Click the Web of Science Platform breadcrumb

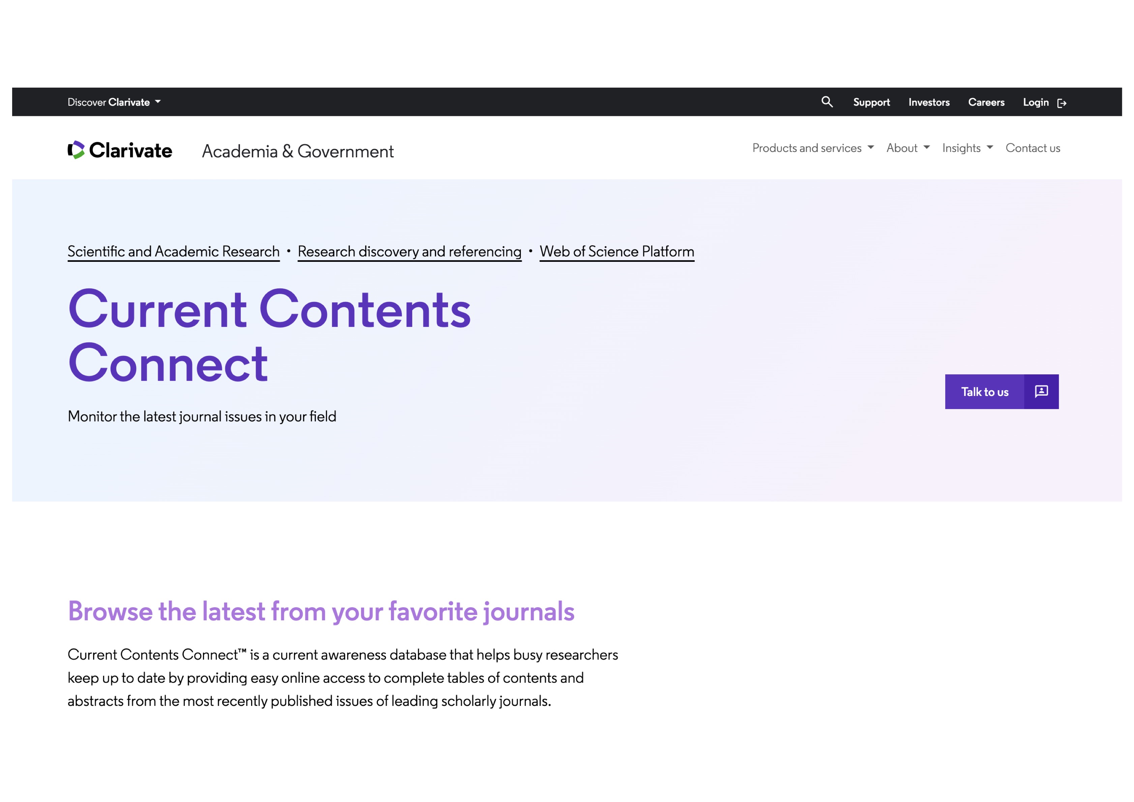pyautogui.click(x=617, y=251)
